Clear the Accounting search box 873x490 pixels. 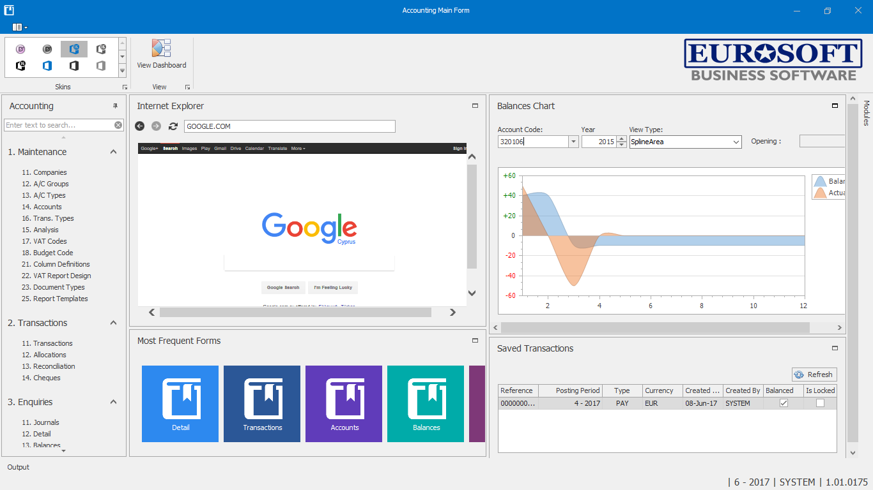[118, 125]
